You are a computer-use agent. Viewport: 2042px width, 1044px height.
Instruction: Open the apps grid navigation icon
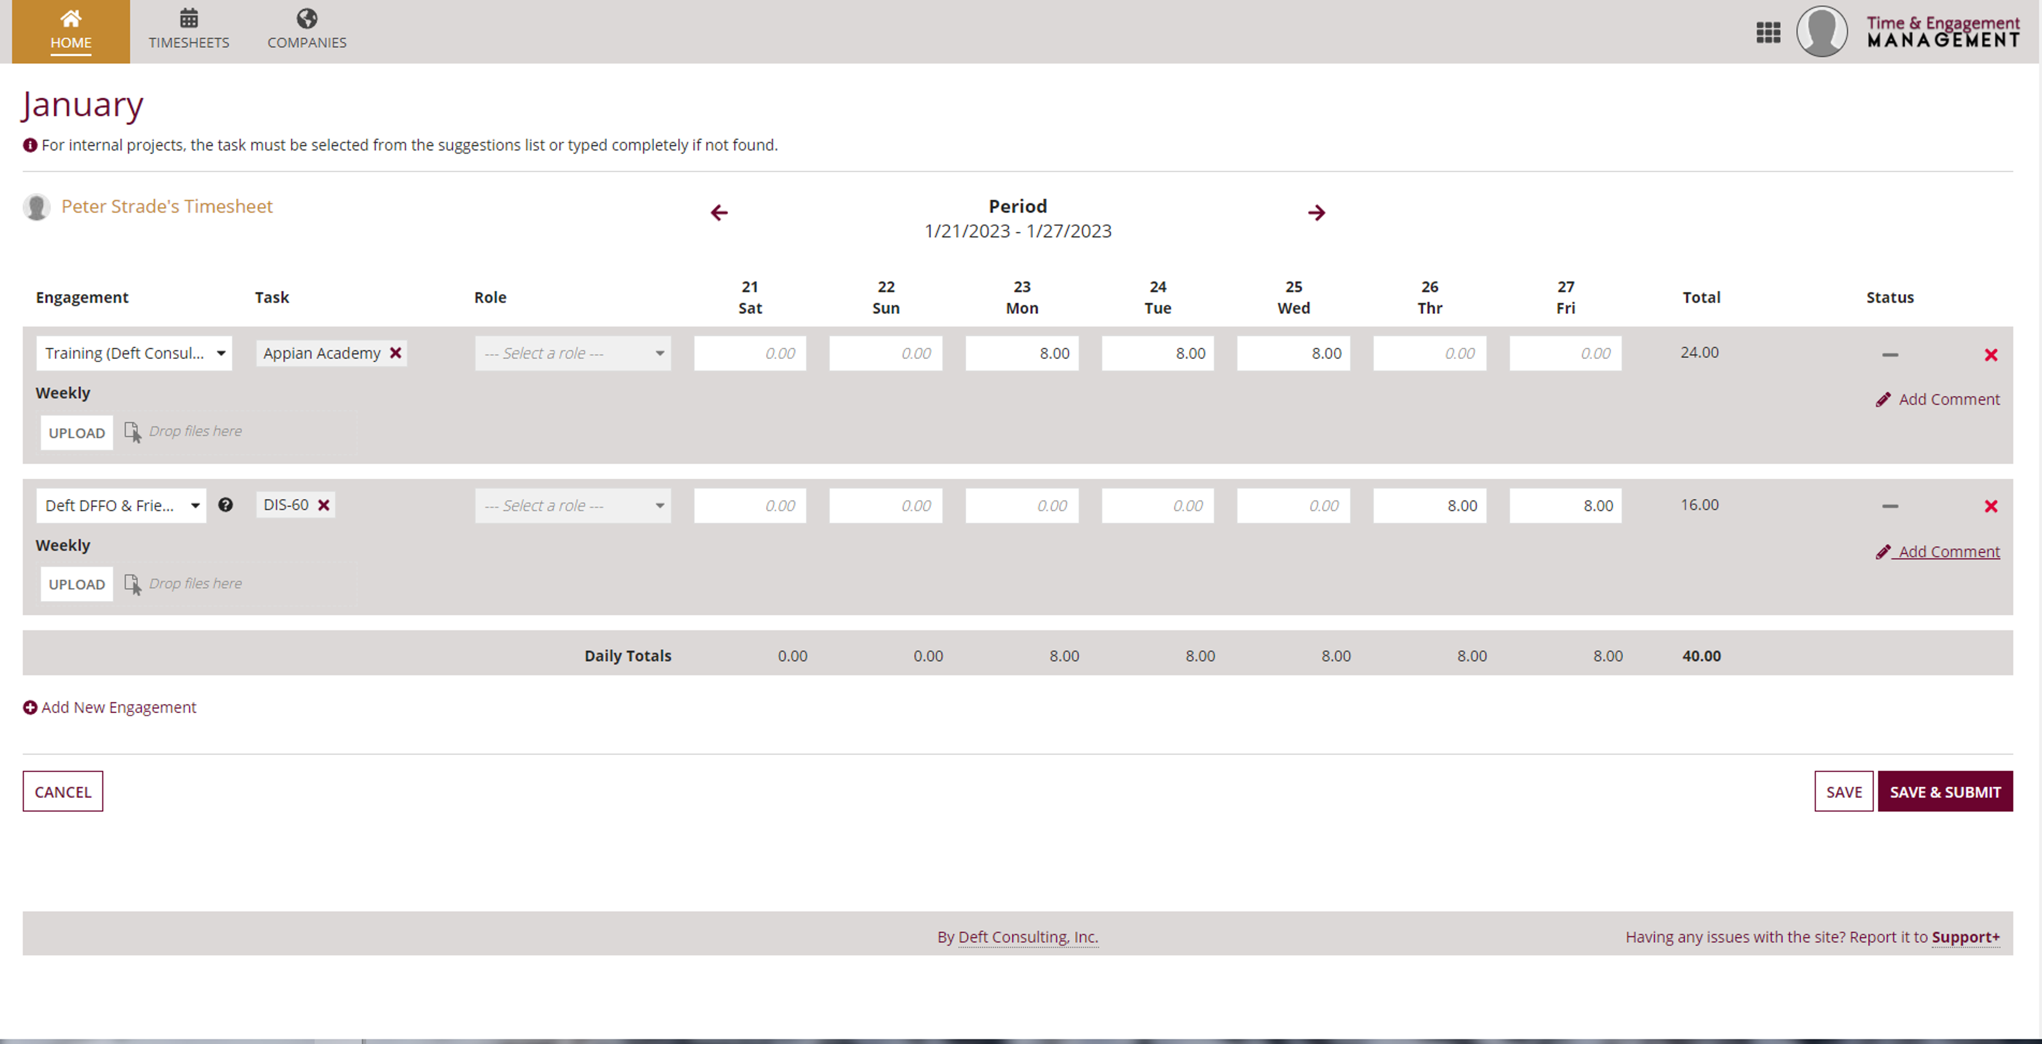coord(1768,32)
